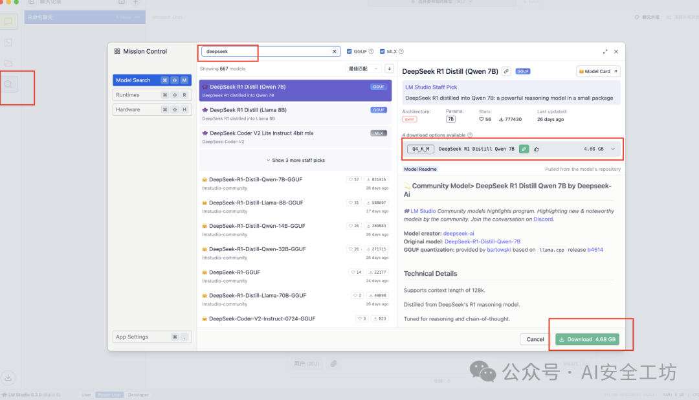Open the 最佳匹配 sort dropdown
The height and width of the screenshot is (400, 699).
(363, 69)
